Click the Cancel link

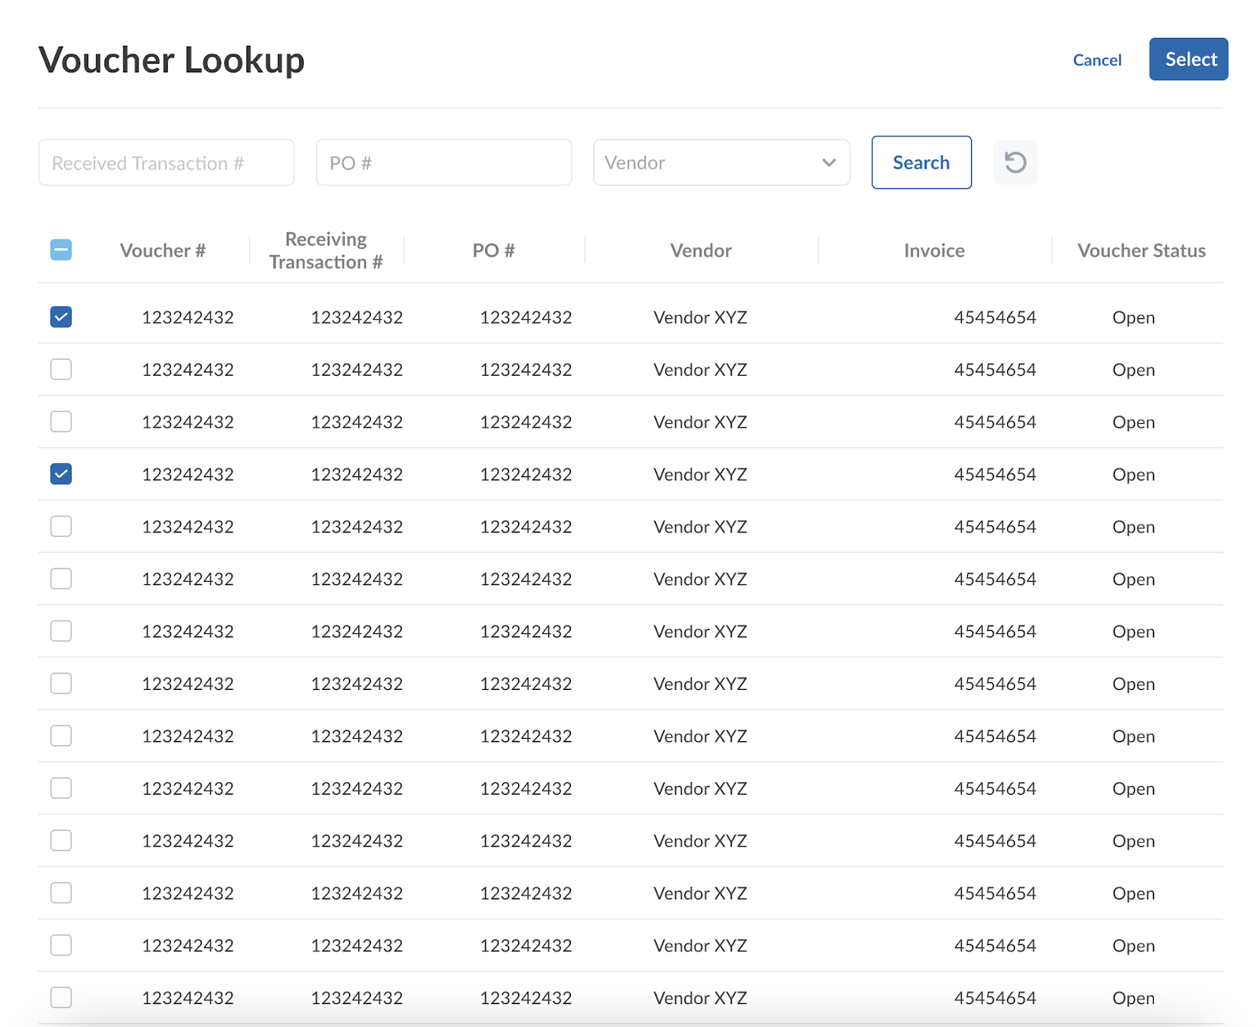pyautogui.click(x=1096, y=60)
